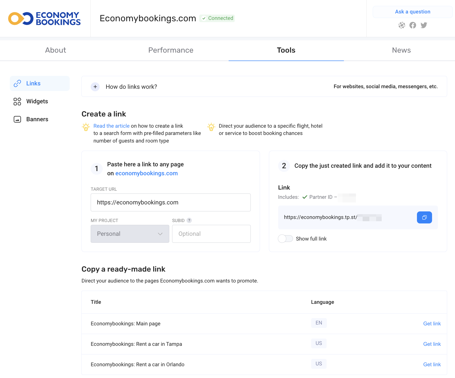This screenshot has width=455, height=378.
Task: Select Links in the sidebar
Action: click(40, 83)
